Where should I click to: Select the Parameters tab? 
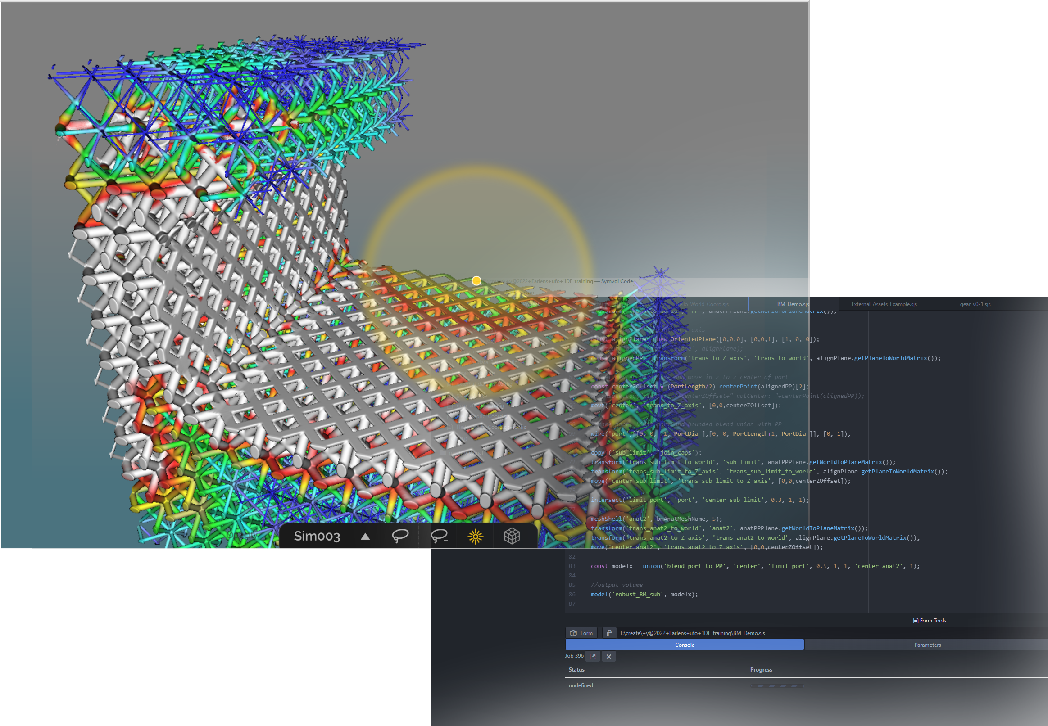pos(927,645)
